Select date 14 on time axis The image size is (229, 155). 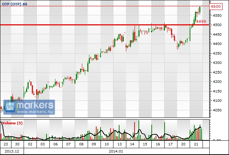point(132,144)
